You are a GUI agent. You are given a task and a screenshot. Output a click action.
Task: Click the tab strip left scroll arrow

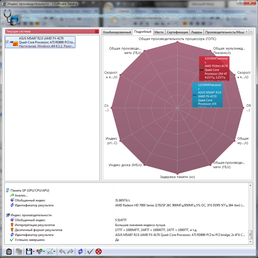tap(247, 31)
